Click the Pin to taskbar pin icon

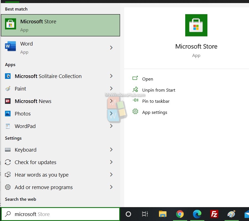135,100
